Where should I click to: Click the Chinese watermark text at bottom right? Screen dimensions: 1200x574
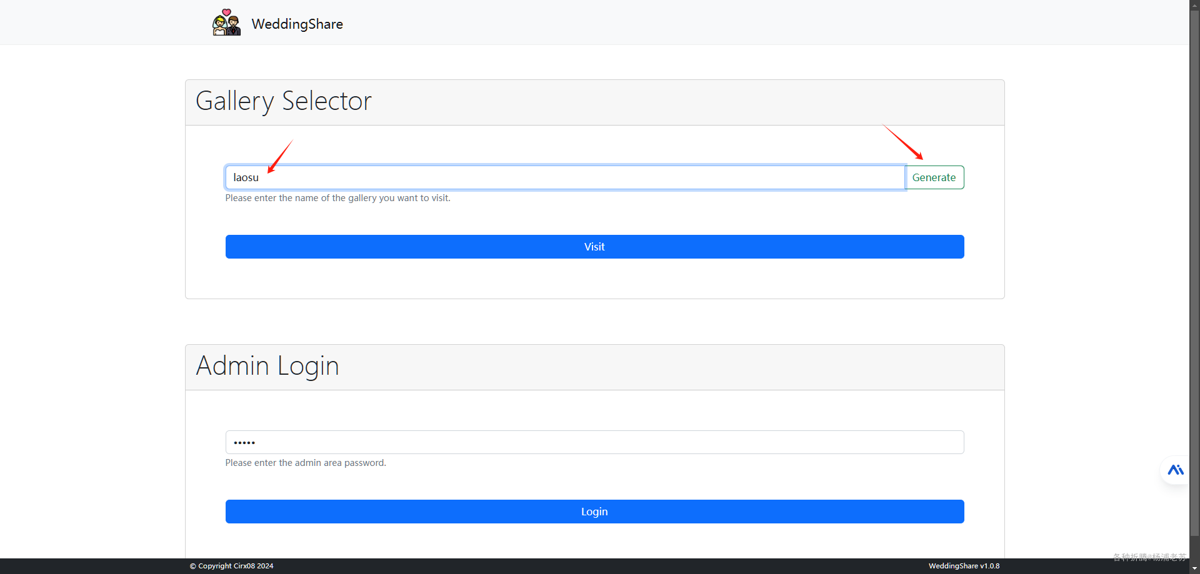(x=1149, y=557)
